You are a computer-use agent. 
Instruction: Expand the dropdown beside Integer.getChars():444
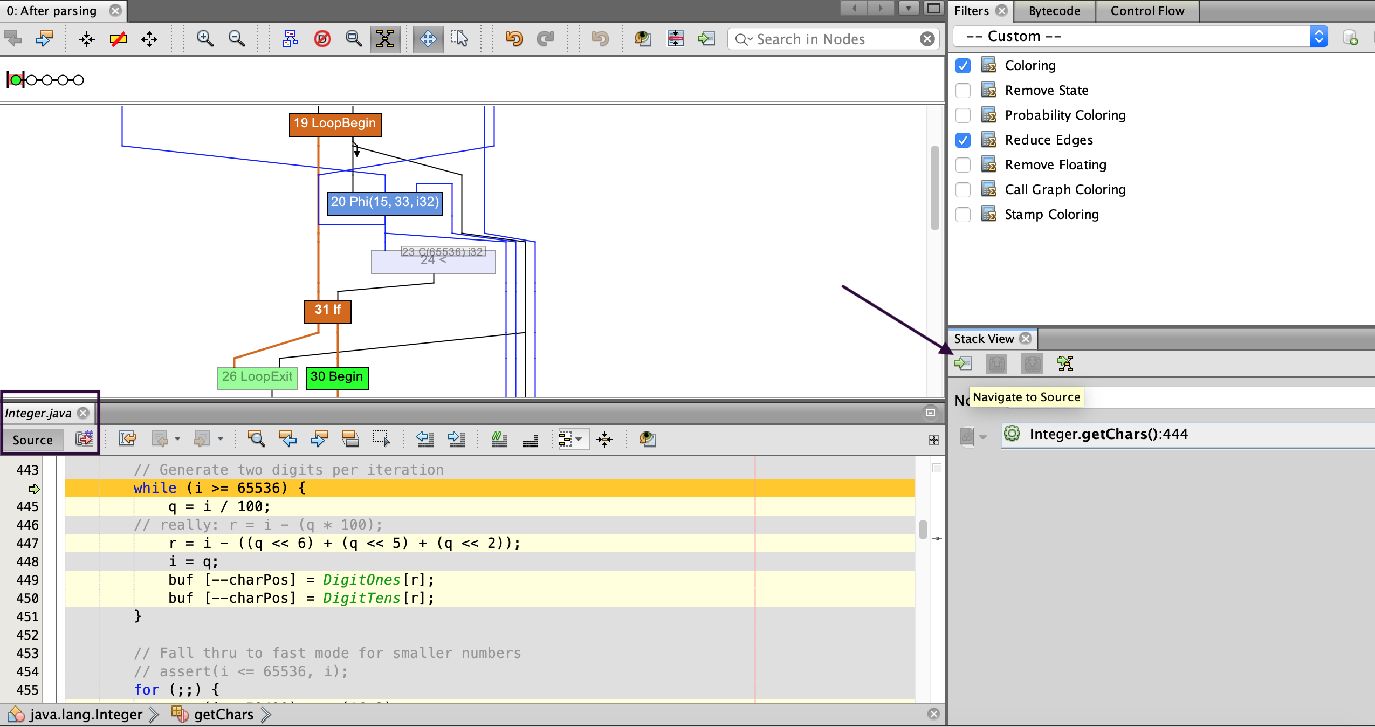tap(983, 437)
